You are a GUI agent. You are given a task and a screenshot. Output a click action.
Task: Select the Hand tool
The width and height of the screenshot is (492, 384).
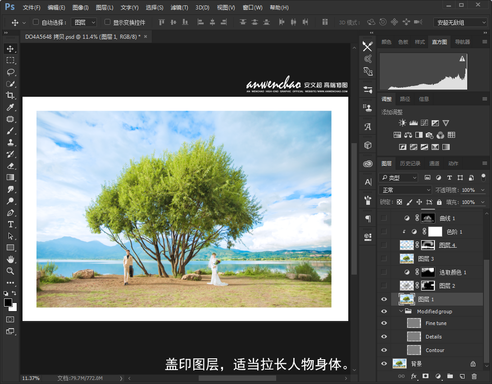[10, 259]
